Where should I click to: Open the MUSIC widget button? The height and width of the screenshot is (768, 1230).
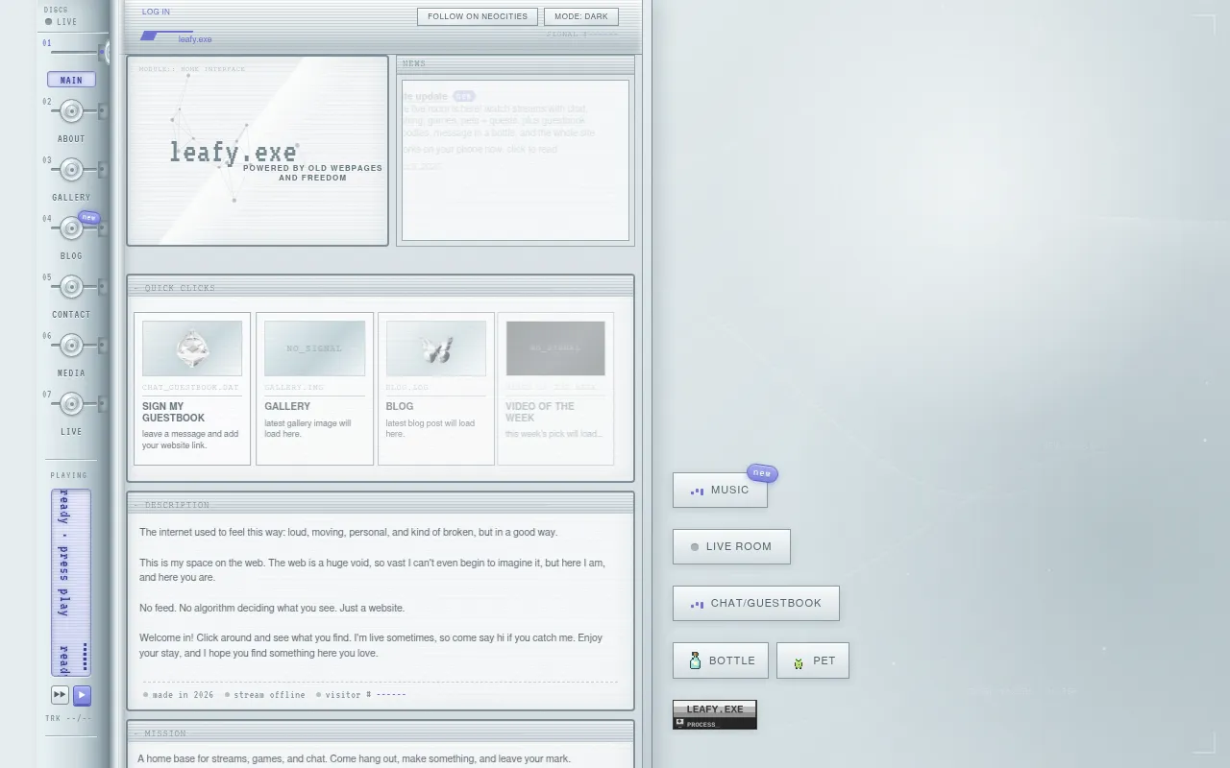pyautogui.click(x=720, y=490)
